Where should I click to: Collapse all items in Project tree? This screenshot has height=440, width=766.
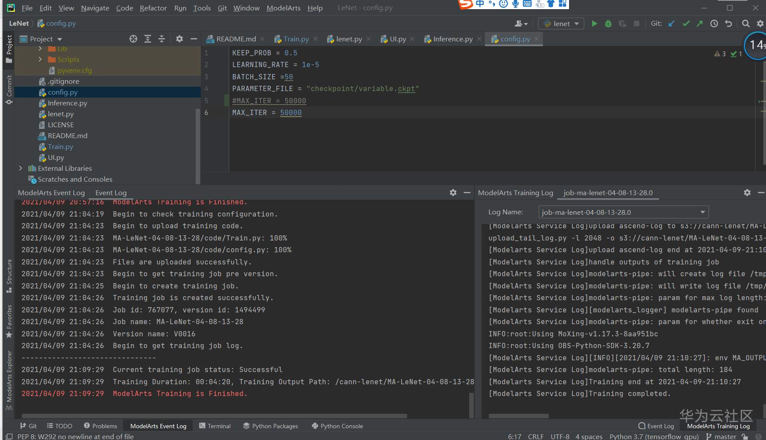162,39
